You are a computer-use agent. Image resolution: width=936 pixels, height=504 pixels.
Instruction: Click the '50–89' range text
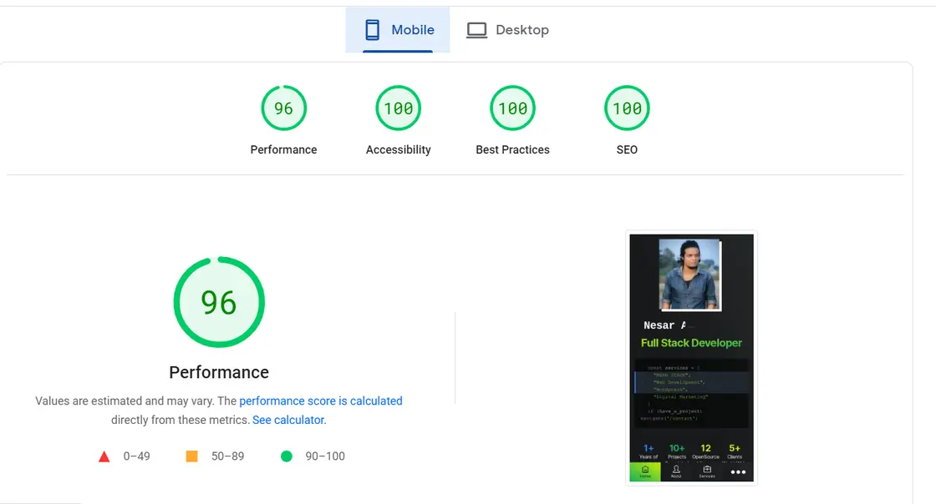pyautogui.click(x=227, y=456)
